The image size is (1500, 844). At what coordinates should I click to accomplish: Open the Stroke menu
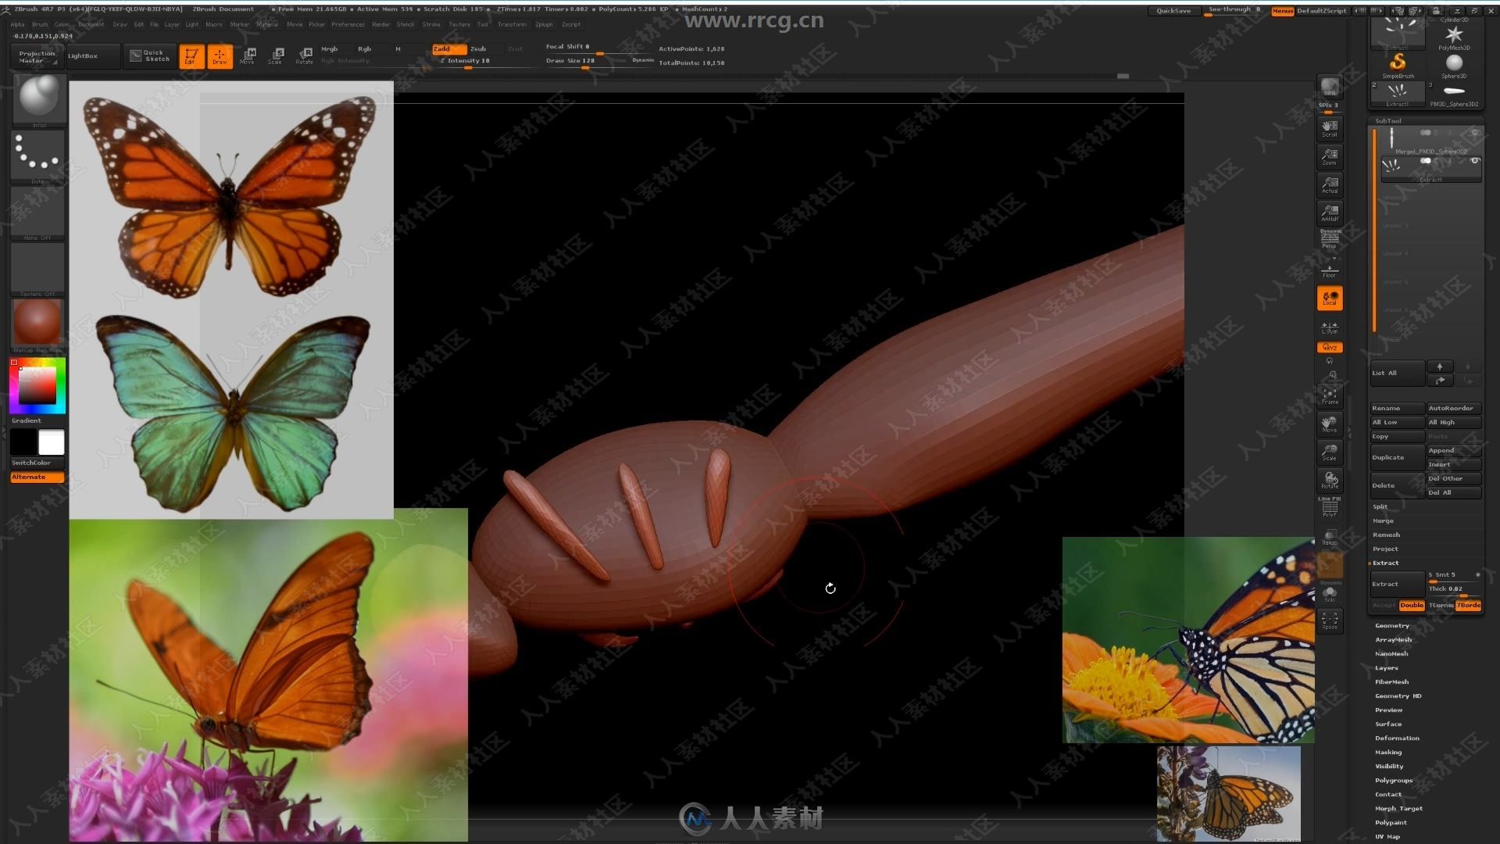[x=431, y=24]
